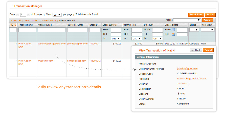
Task: Click the Select Visible link
Action: point(31,20)
